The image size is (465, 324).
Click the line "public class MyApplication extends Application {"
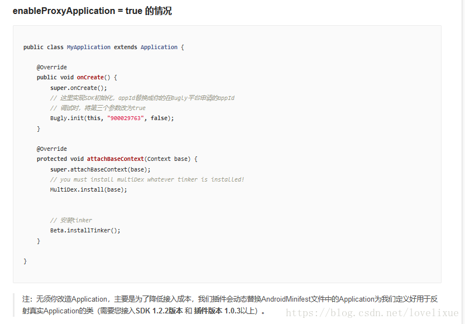point(104,47)
